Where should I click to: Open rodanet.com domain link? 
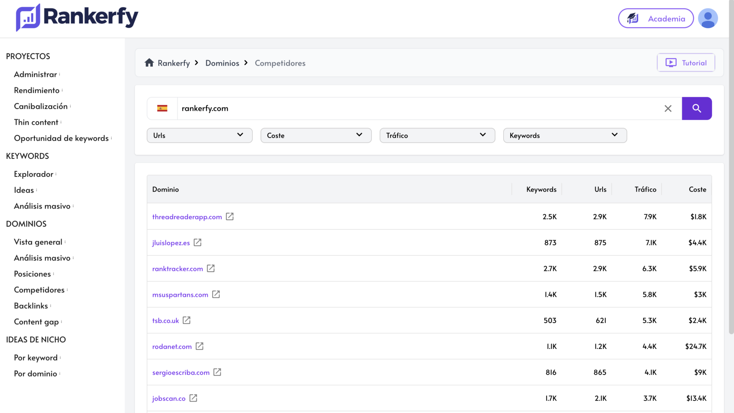point(172,347)
